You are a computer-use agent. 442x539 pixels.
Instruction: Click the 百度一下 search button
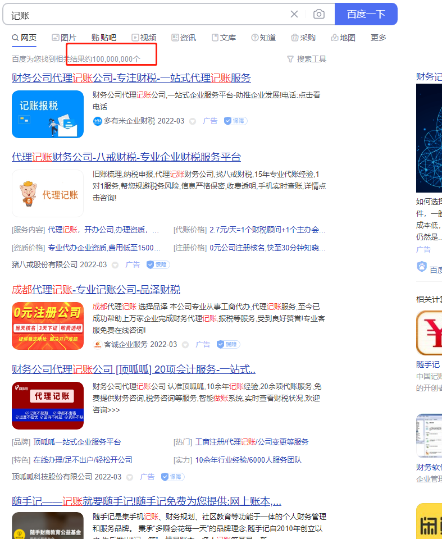[366, 14]
